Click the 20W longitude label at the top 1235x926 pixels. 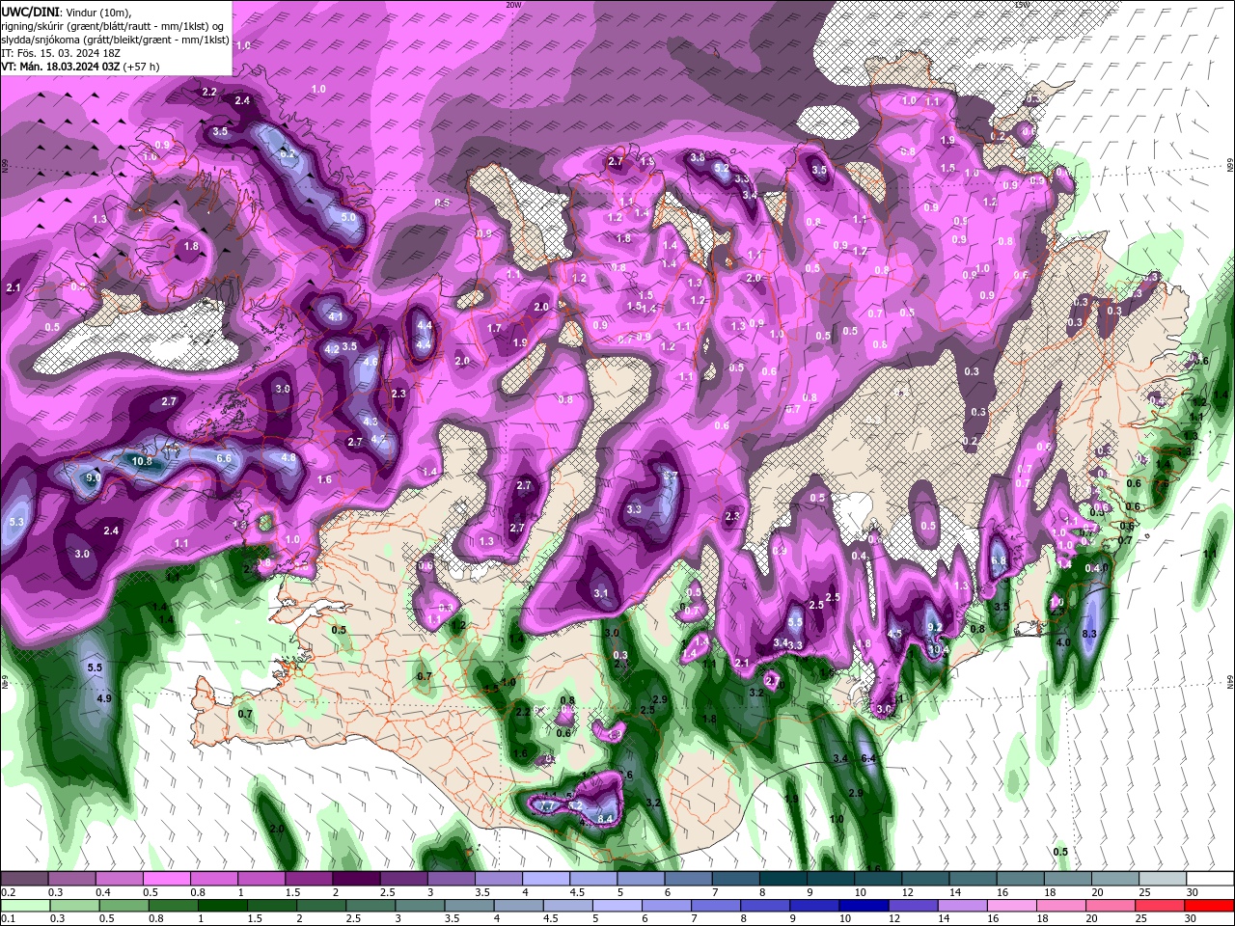[x=513, y=5]
